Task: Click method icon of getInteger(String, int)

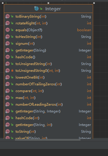Action: 8,125
